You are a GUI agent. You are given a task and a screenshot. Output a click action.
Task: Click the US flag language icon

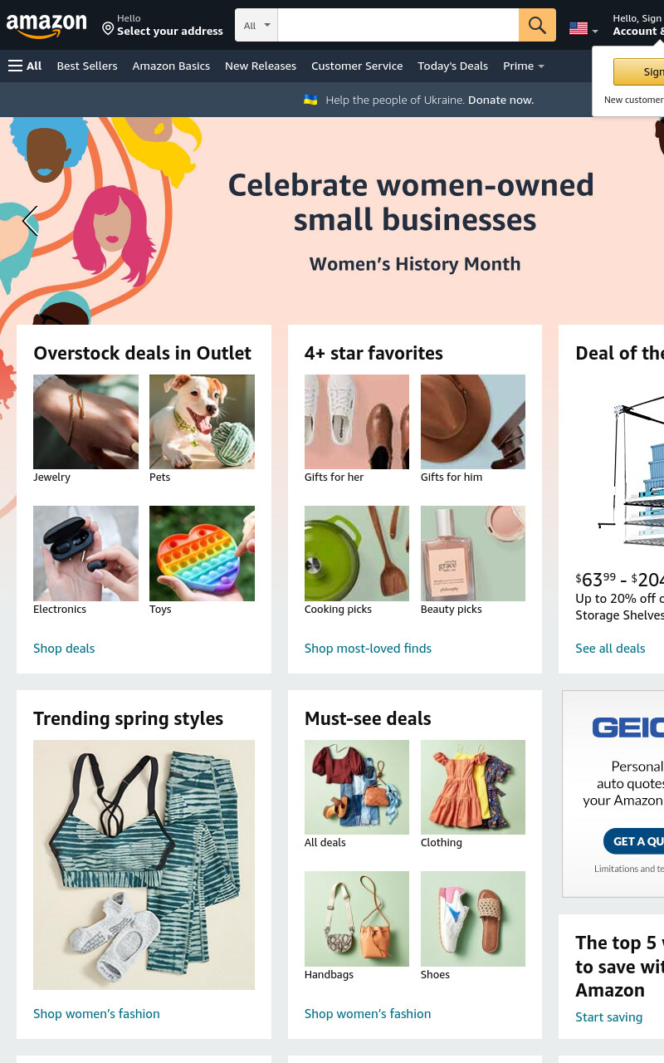pyautogui.click(x=579, y=28)
